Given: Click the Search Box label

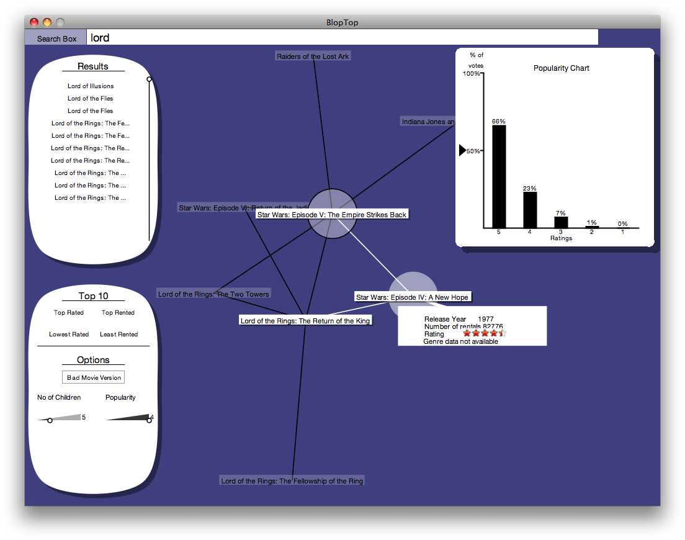Looking at the screenshot, I should pyautogui.click(x=56, y=38).
